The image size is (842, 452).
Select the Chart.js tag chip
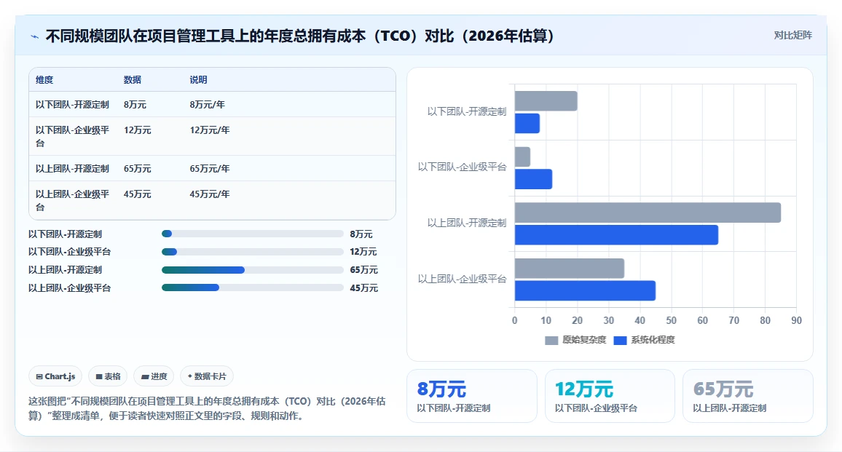coord(55,376)
